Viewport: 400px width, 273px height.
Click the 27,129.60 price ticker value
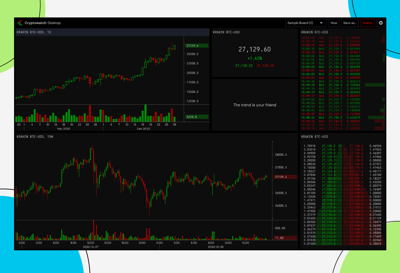[254, 49]
